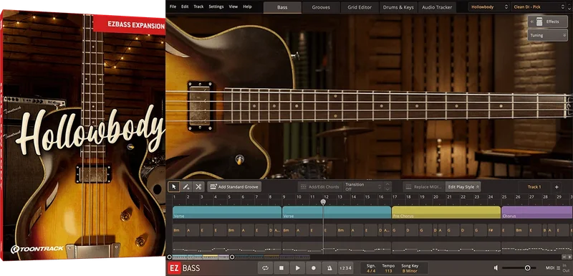Select the scissors cut tool

point(198,187)
